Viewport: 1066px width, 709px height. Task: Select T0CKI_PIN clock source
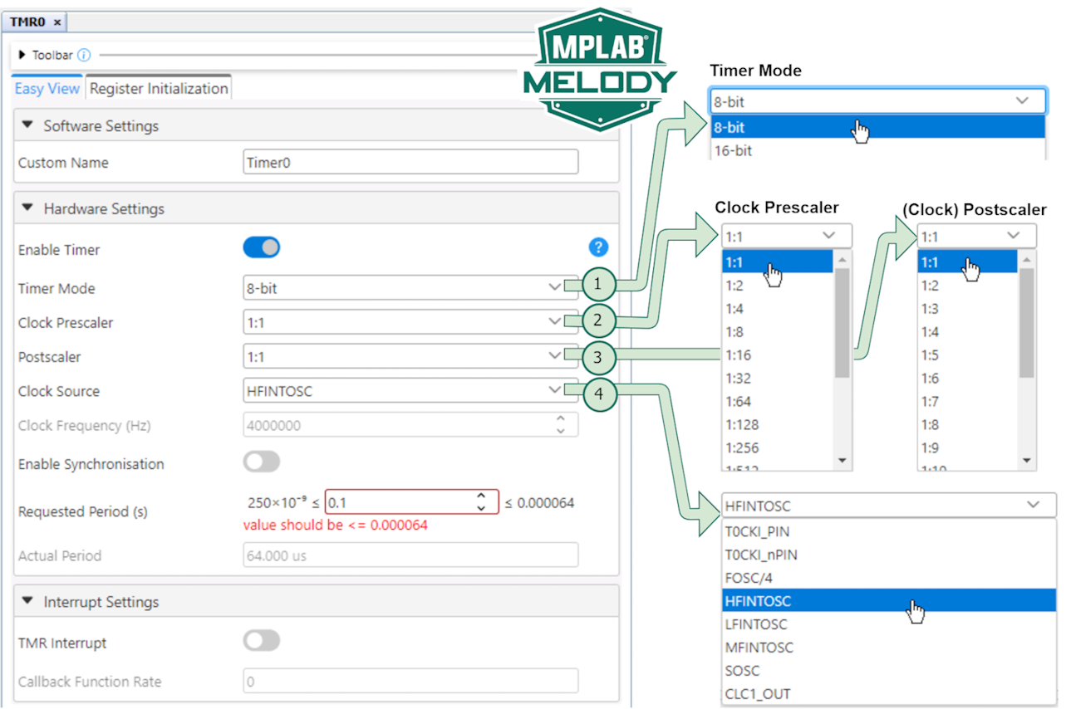(x=889, y=531)
